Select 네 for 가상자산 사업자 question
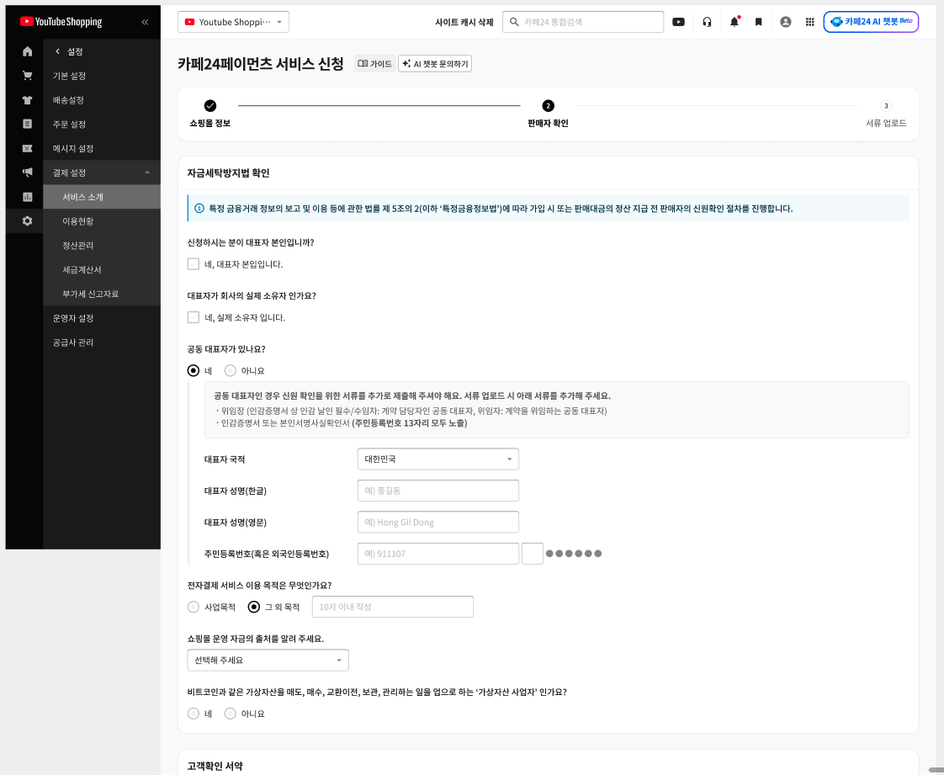Image resolution: width=944 pixels, height=775 pixels. pyautogui.click(x=194, y=713)
